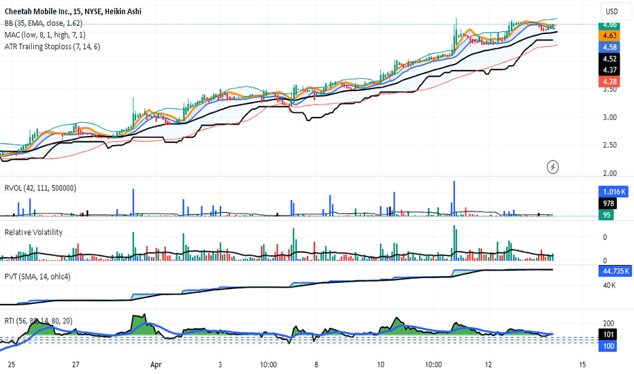The width and height of the screenshot is (634, 374).
Task: Select the ATR Trailing Stoploss indicator legend
Action: point(52,46)
